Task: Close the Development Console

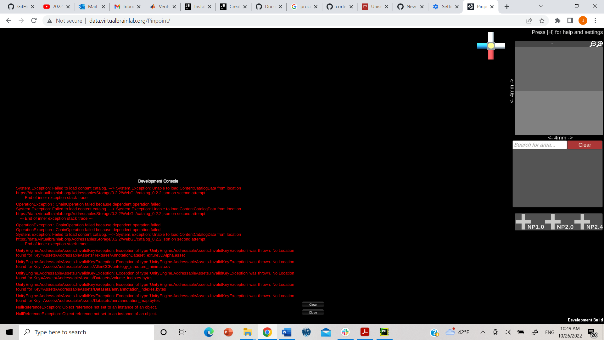Action: pyautogui.click(x=313, y=312)
